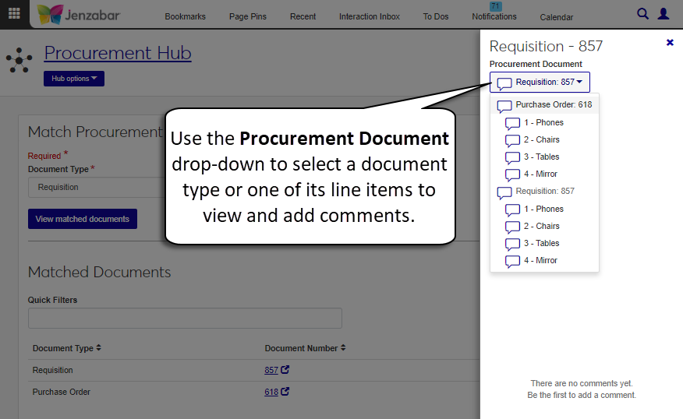
Task: Open Notifications in top navigation
Action: (494, 16)
